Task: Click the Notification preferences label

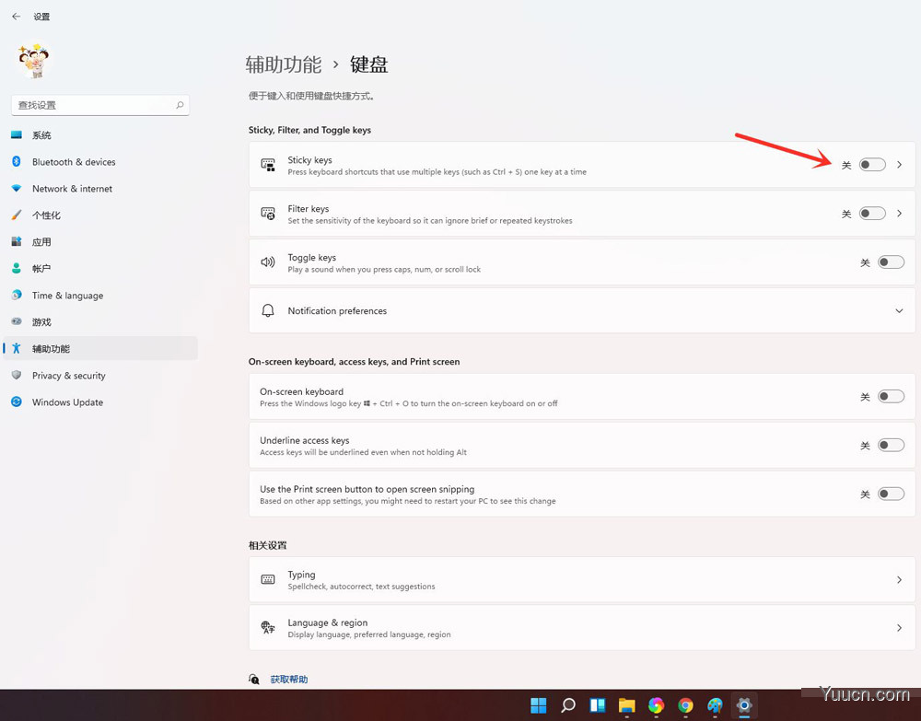Action: click(337, 310)
